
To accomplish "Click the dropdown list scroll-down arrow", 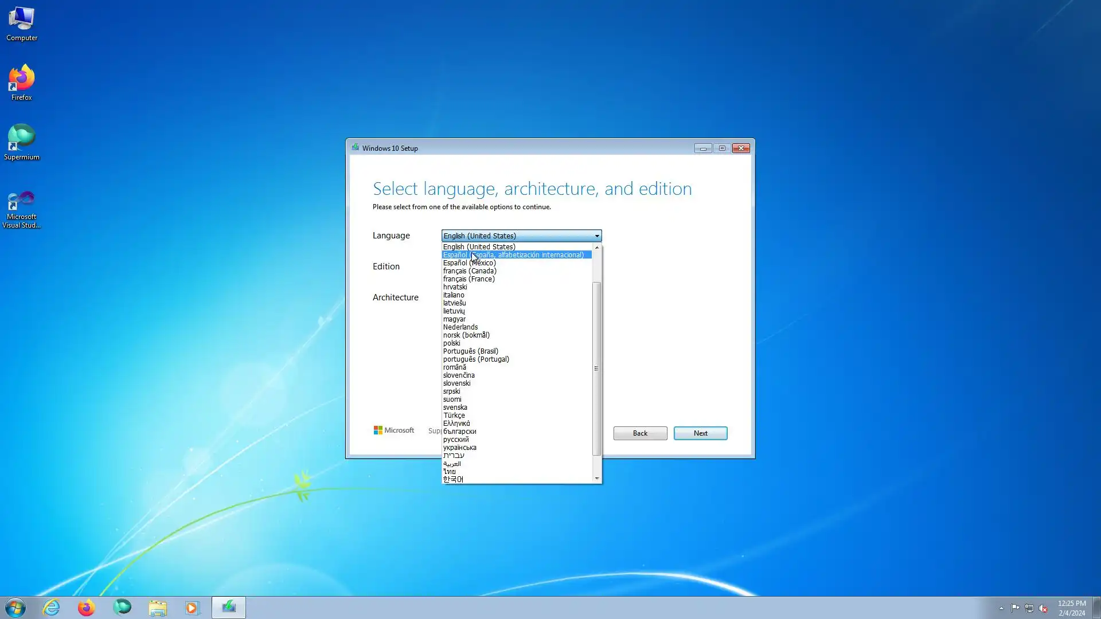I will click(x=597, y=478).
